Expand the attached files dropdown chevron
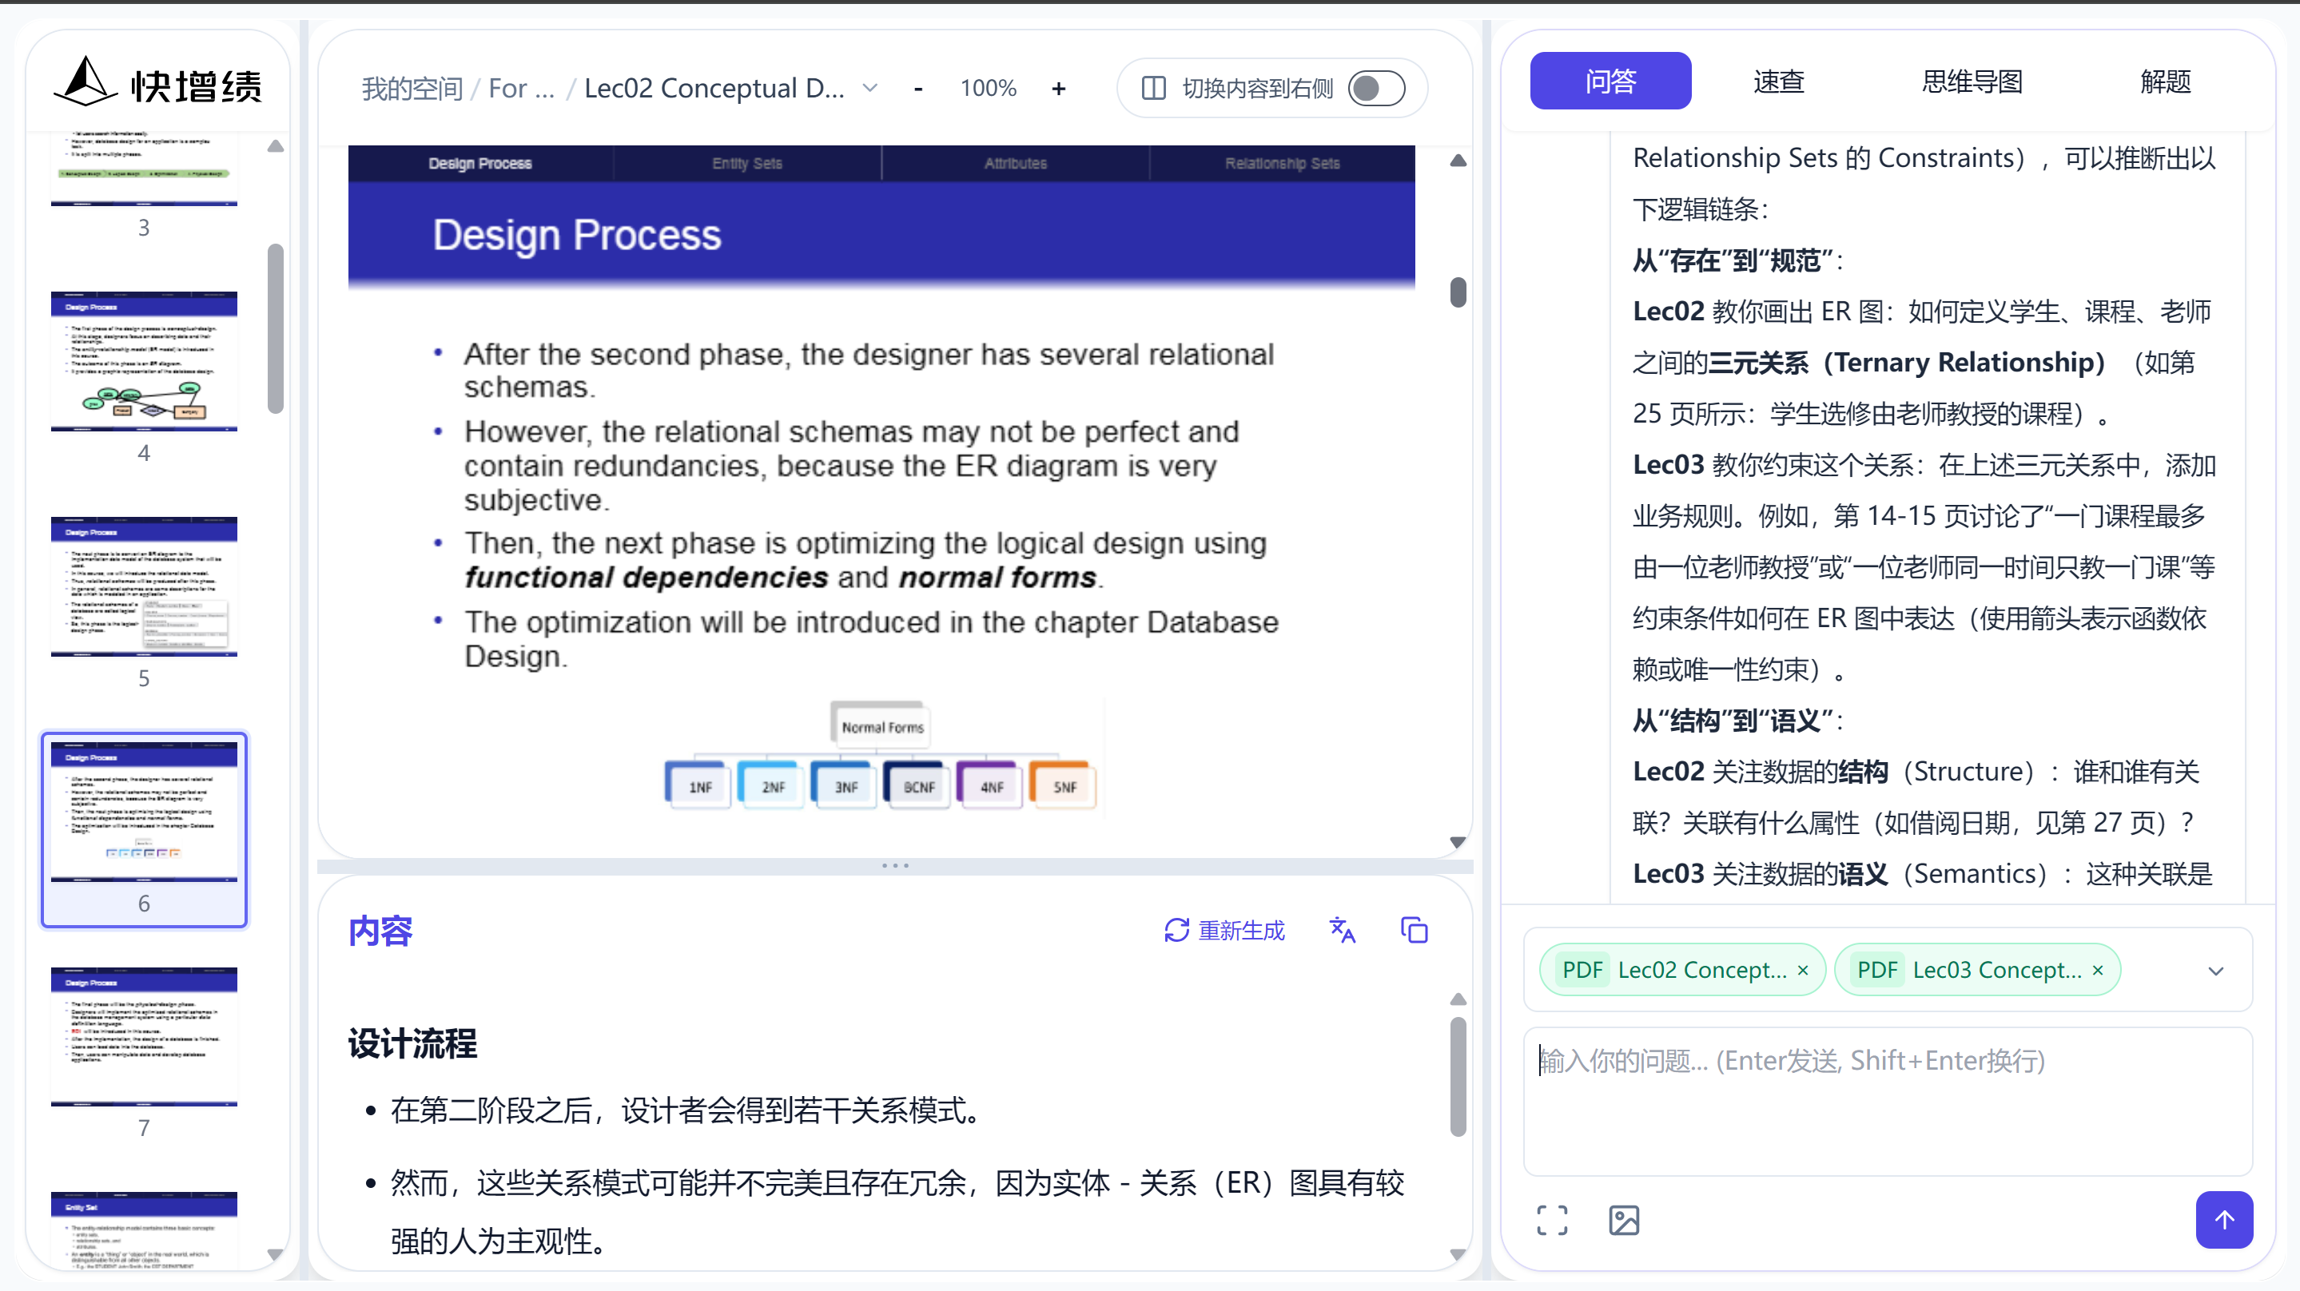 [2215, 971]
